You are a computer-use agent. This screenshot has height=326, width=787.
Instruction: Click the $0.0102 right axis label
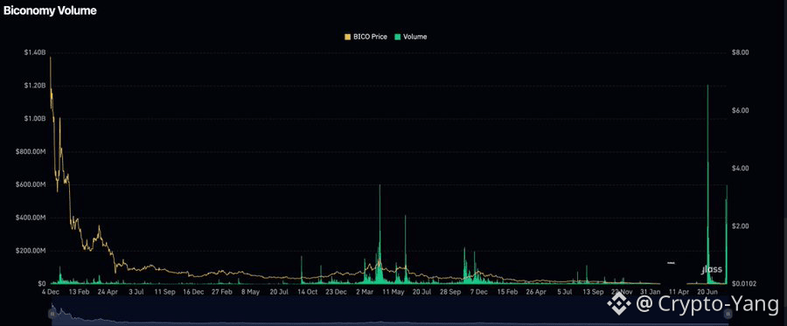point(744,284)
